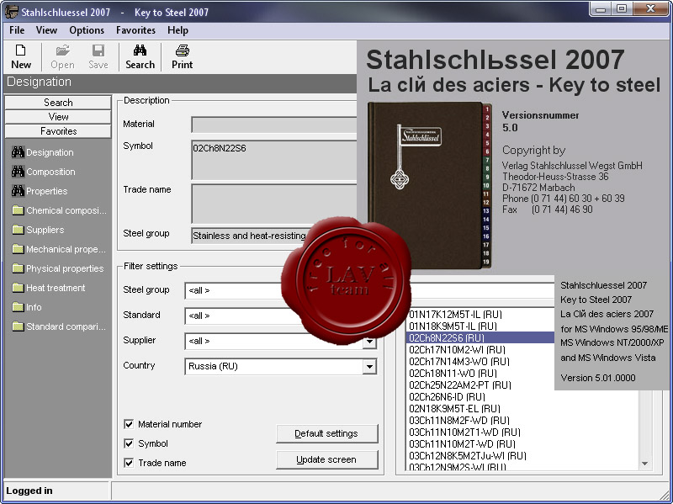Toggle the Material number checkbox
The width and height of the screenshot is (673, 504).
coord(129,424)
